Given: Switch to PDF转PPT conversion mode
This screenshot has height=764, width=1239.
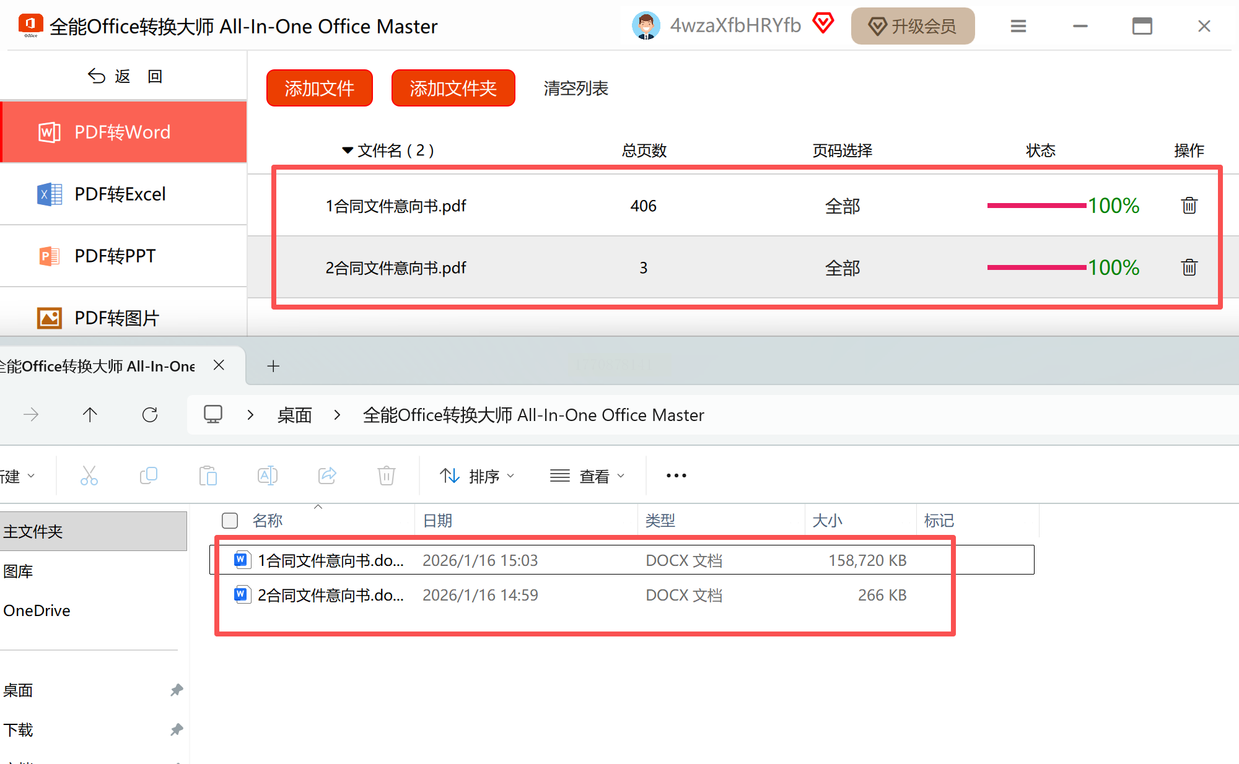Looking at the screenshot, I should pyautogui.click(x=115, y=256).
